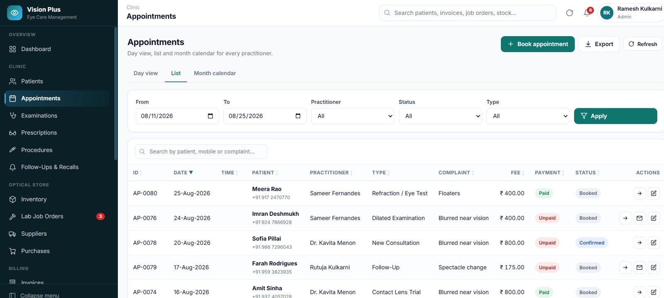Click the Refresh button
Screen dimensions: 664x298
click(x=642, y=44)
